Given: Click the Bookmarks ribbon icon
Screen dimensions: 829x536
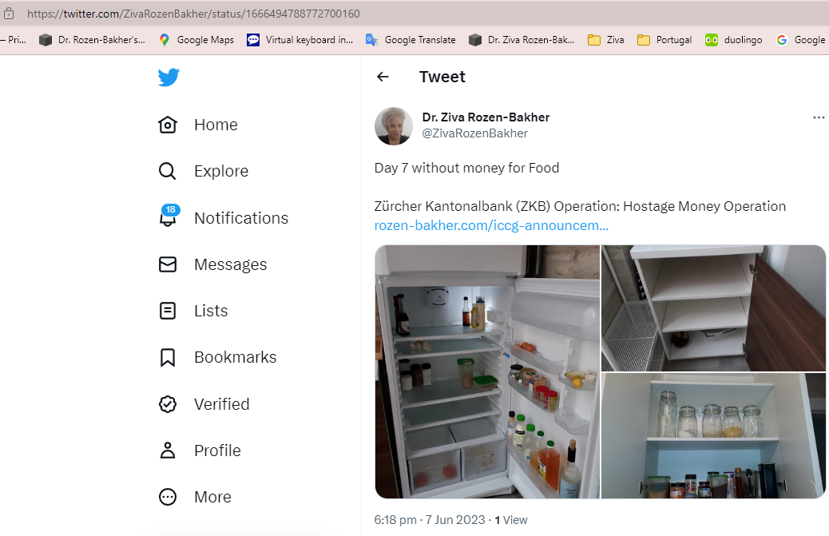Looking at the screenshot, I should pyautogui.click(x=168, y=357).
